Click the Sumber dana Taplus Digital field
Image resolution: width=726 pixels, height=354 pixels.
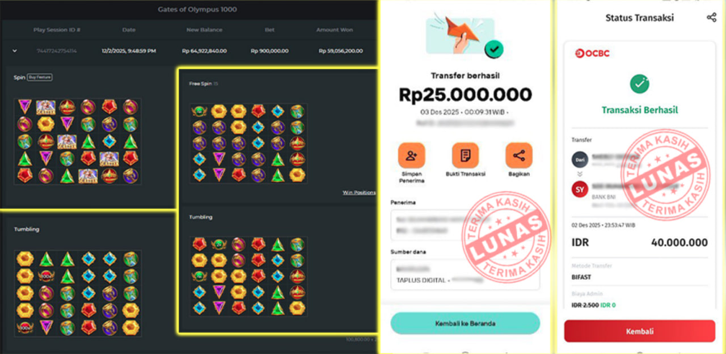point(465,275)
